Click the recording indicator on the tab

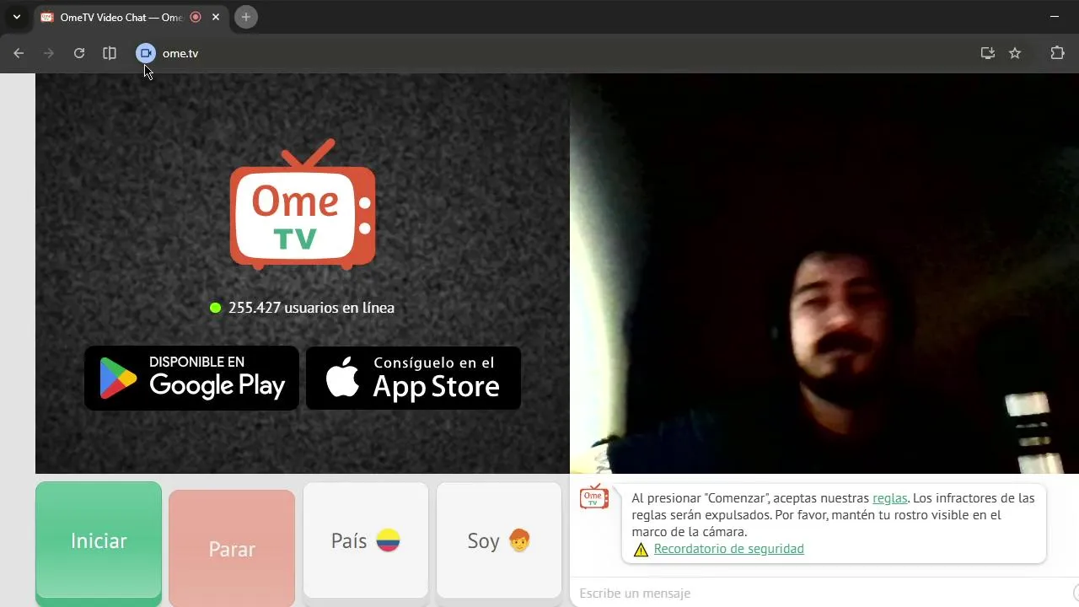coord(196,17)
